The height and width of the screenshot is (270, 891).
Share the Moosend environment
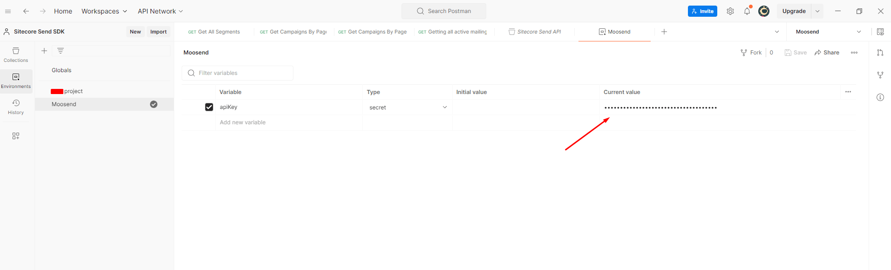click(827, 53)
